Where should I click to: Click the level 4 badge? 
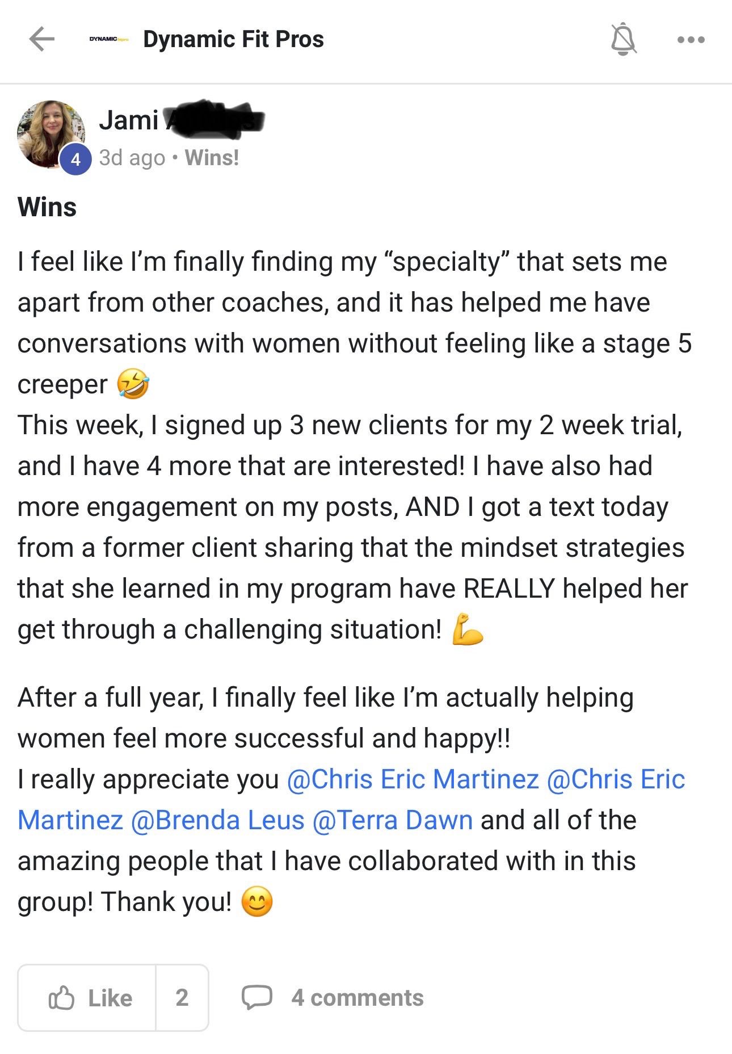(x=76, y=159)
